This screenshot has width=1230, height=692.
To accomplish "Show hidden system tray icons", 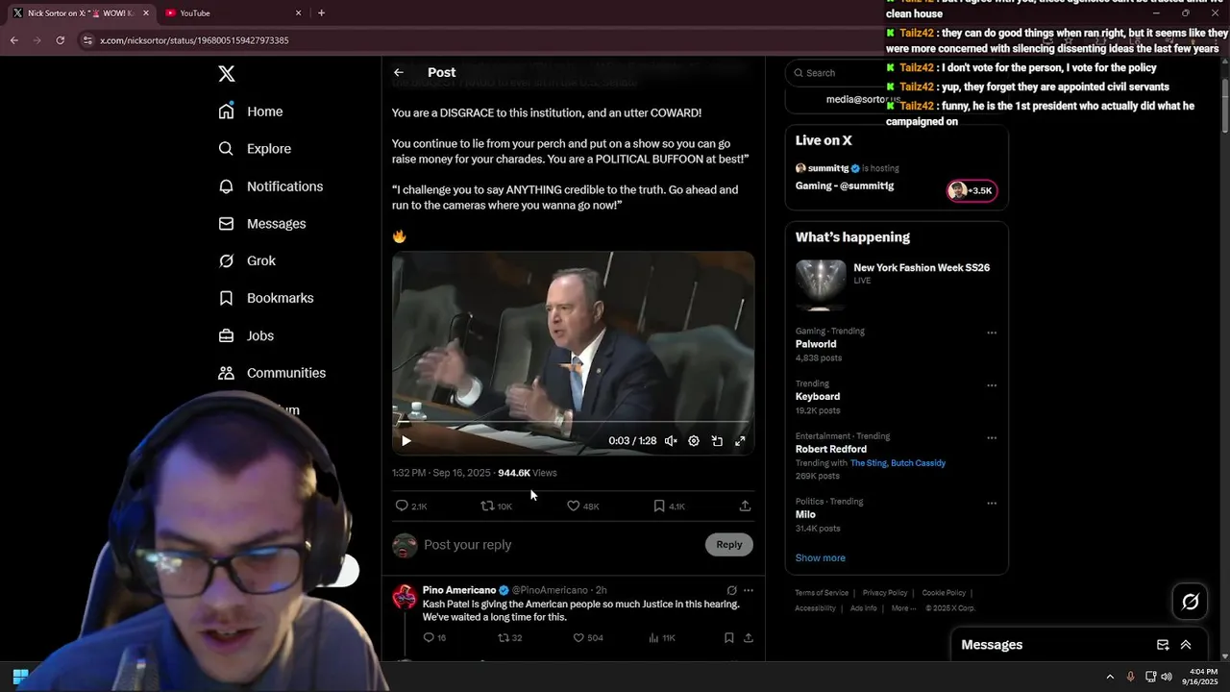I will pos(1110,677).
